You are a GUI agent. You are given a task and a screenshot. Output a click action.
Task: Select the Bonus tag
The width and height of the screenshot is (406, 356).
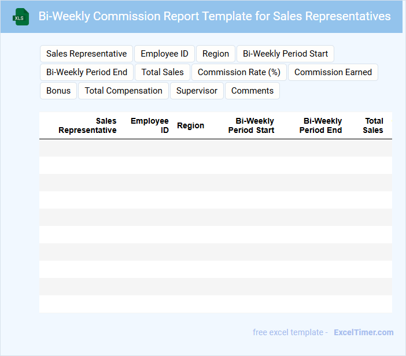[x=58, y=91]
